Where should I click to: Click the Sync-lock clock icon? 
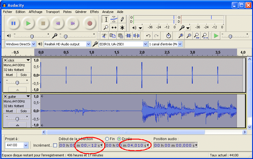[169, 36]
